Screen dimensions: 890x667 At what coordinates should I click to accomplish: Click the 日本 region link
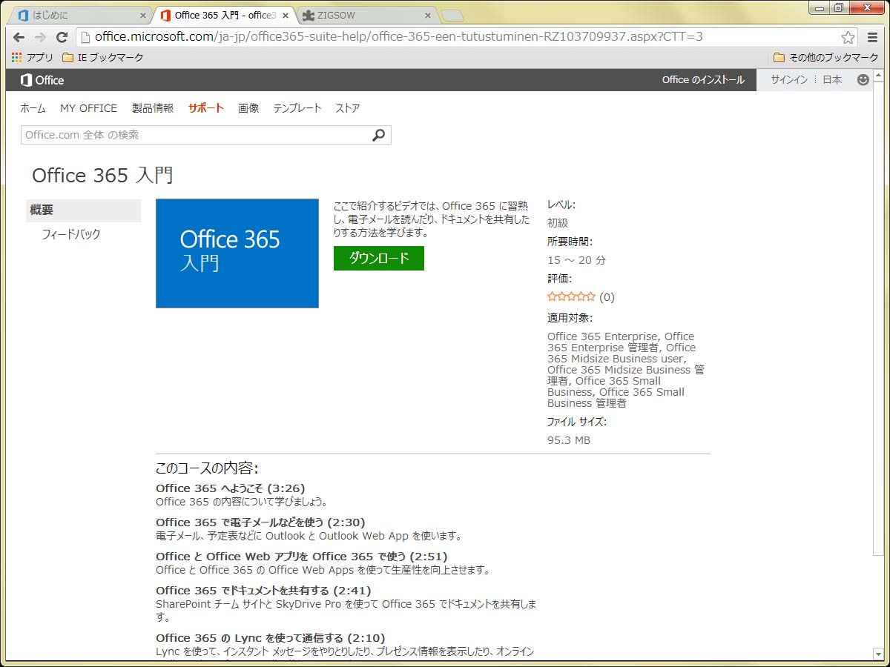[x=832, y=80]
